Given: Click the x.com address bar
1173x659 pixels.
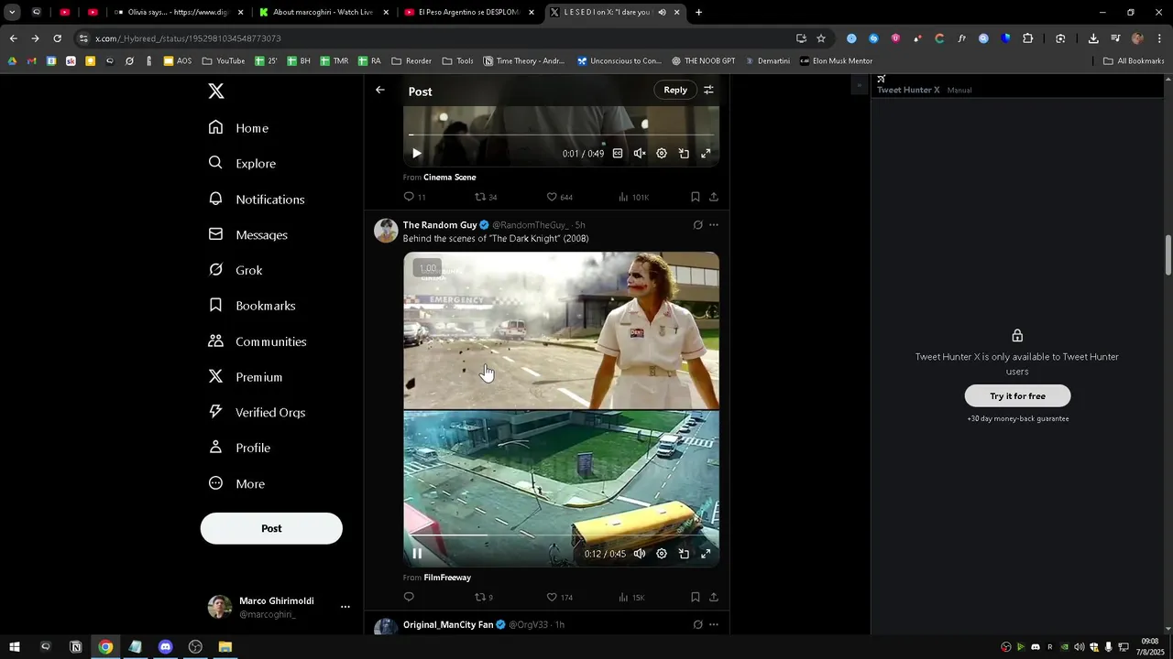Looking at the screenshot, I should (431, 38).
